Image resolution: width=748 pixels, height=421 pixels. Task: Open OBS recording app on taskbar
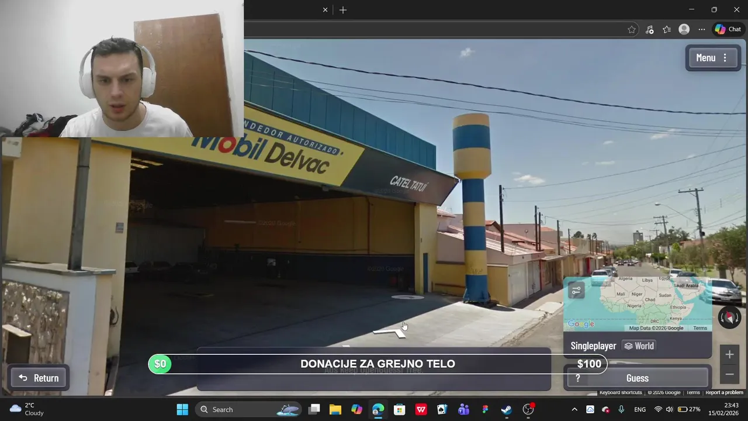(x=528, y=409)
